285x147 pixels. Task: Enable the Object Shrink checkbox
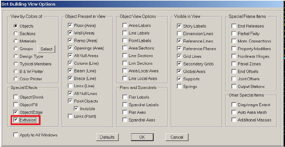coord(16,97)
